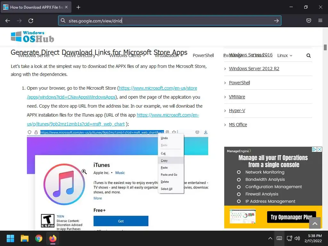Follow the iTunes store app URL link

pos(168,115)
